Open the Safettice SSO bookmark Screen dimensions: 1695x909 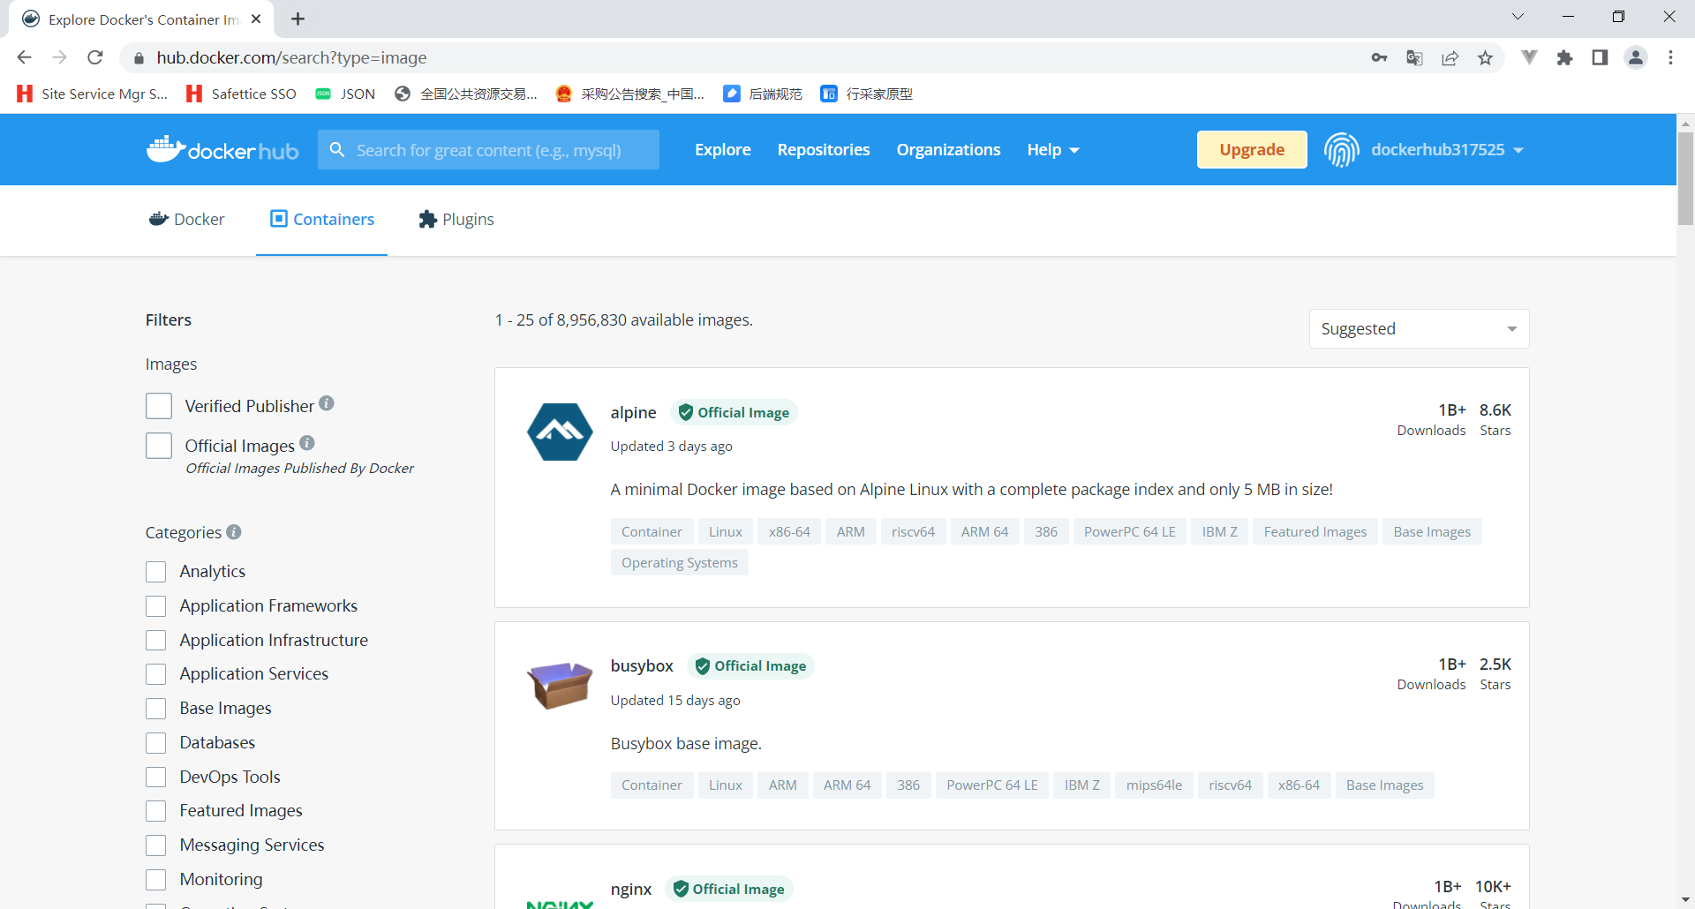click(241, 94)
